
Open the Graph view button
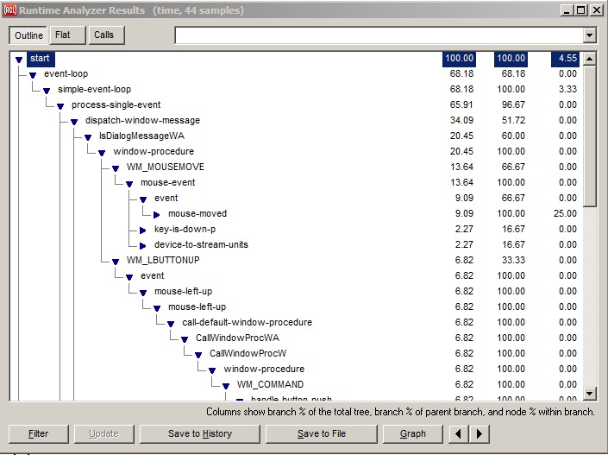(x=413, y=433)
